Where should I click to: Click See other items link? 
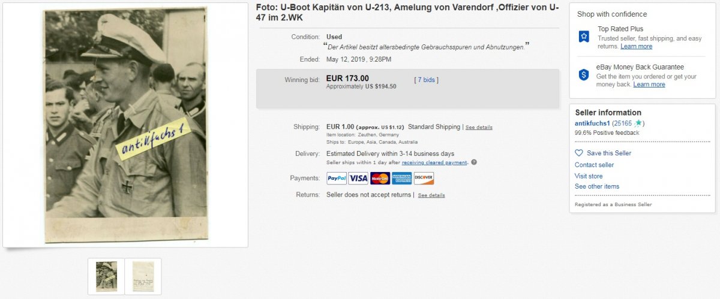597,186
